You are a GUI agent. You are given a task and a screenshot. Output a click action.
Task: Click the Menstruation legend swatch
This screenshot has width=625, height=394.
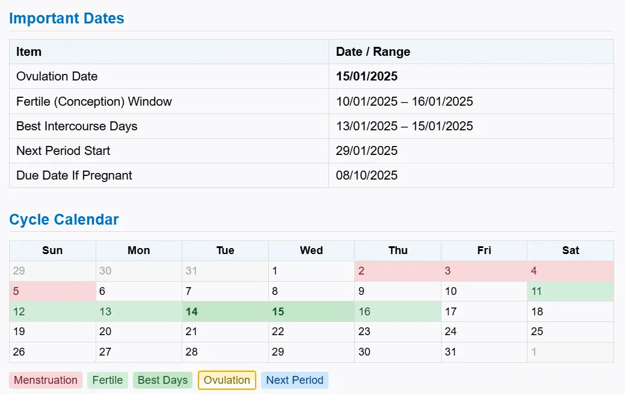click(x=46, y=380)
